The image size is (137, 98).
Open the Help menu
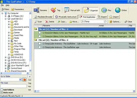[x=8, y=5]
